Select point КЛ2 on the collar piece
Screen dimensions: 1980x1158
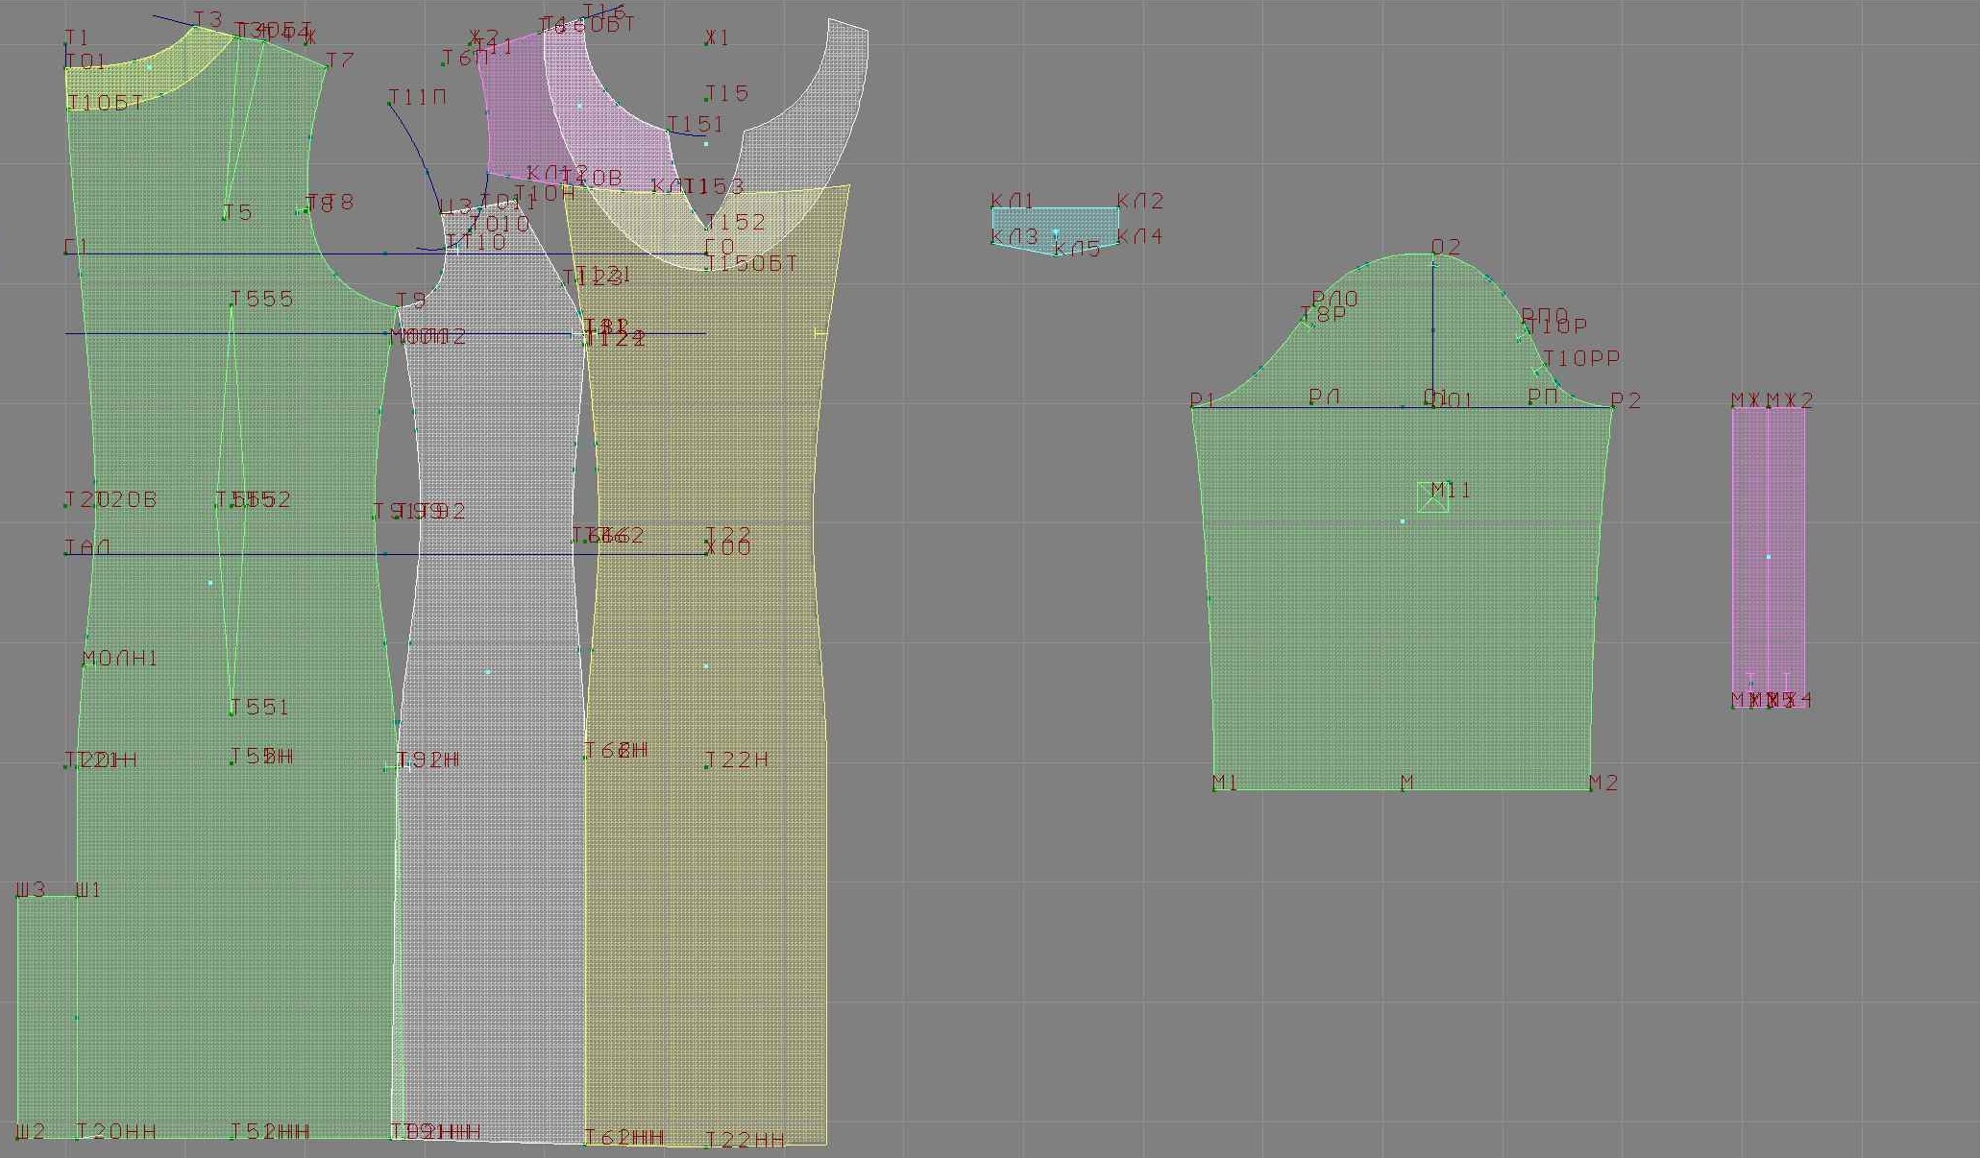pyautogui.click(x=1118, y=208)
